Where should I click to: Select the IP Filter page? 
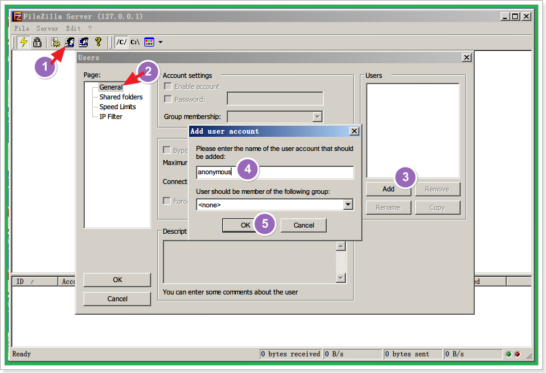coord(111,117)
